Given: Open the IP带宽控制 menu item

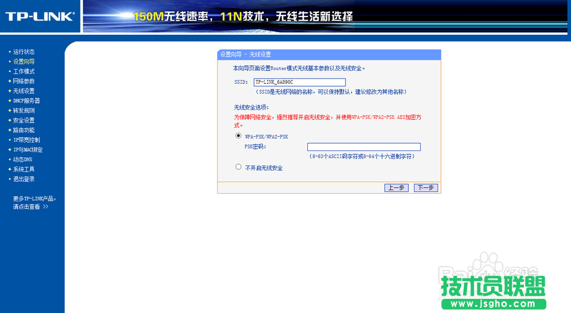Looking at the screenshot, I should [x=26, y=140].
